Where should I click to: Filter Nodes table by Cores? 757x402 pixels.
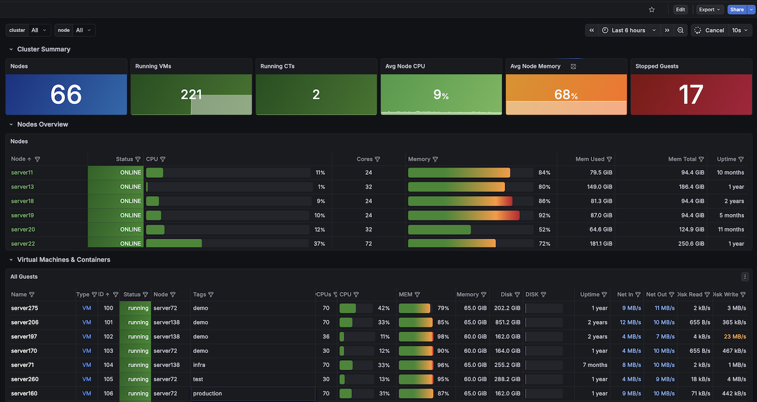[377, 159]
